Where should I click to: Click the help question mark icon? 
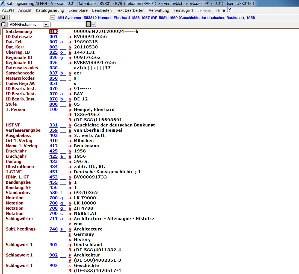(x=230, y=10)
